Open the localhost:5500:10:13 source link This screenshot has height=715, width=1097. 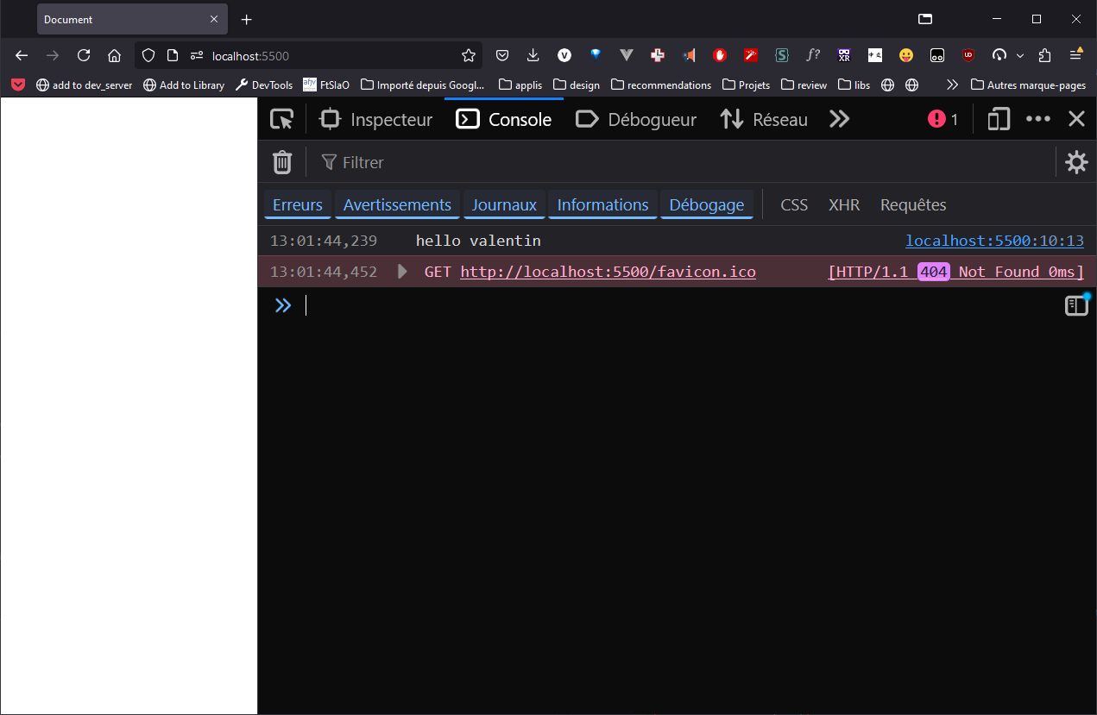(993, 241)
